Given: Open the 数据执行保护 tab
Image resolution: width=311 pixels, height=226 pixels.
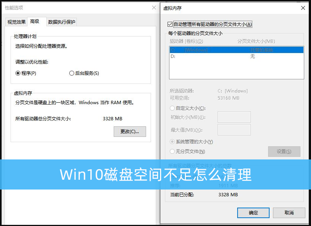Looking at the screenshot, I should (61, 22).
